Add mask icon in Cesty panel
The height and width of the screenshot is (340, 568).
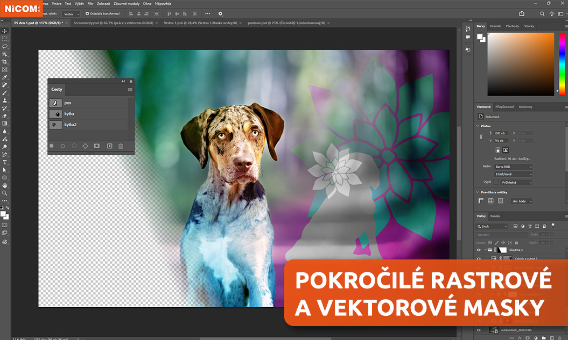pos(97,146)
